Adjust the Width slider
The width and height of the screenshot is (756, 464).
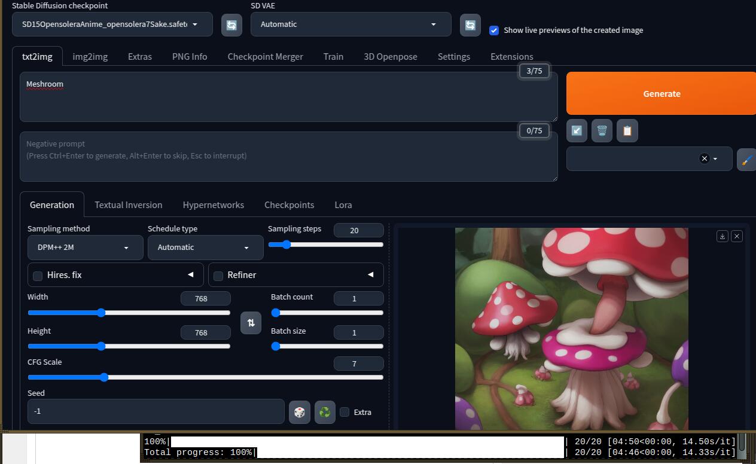click(x=129, y=313)
